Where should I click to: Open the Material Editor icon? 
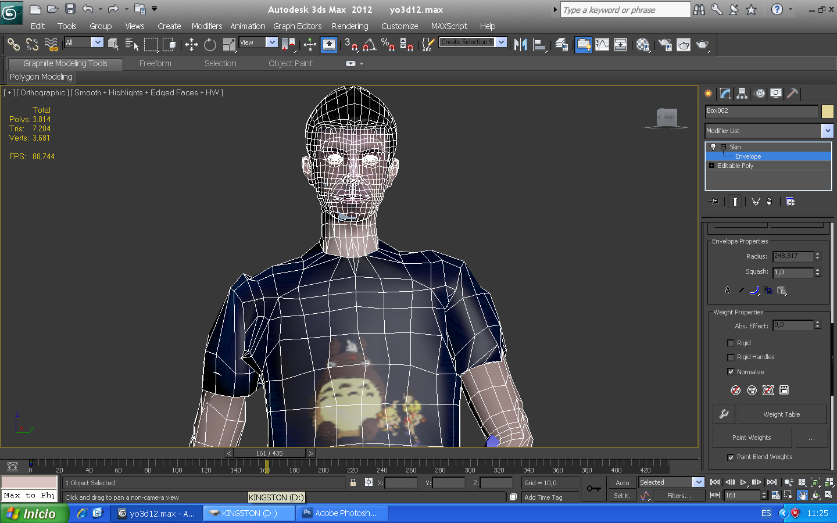pos(643,45)
